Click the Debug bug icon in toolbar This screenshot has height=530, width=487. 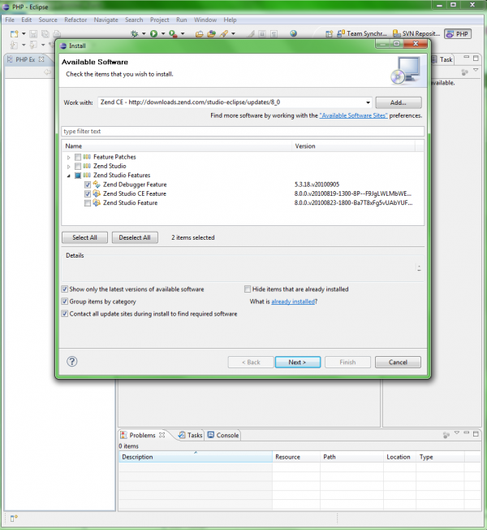coord(134,33)
